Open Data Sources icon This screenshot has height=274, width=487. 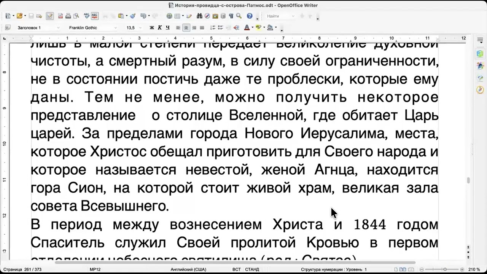[223, 16]
